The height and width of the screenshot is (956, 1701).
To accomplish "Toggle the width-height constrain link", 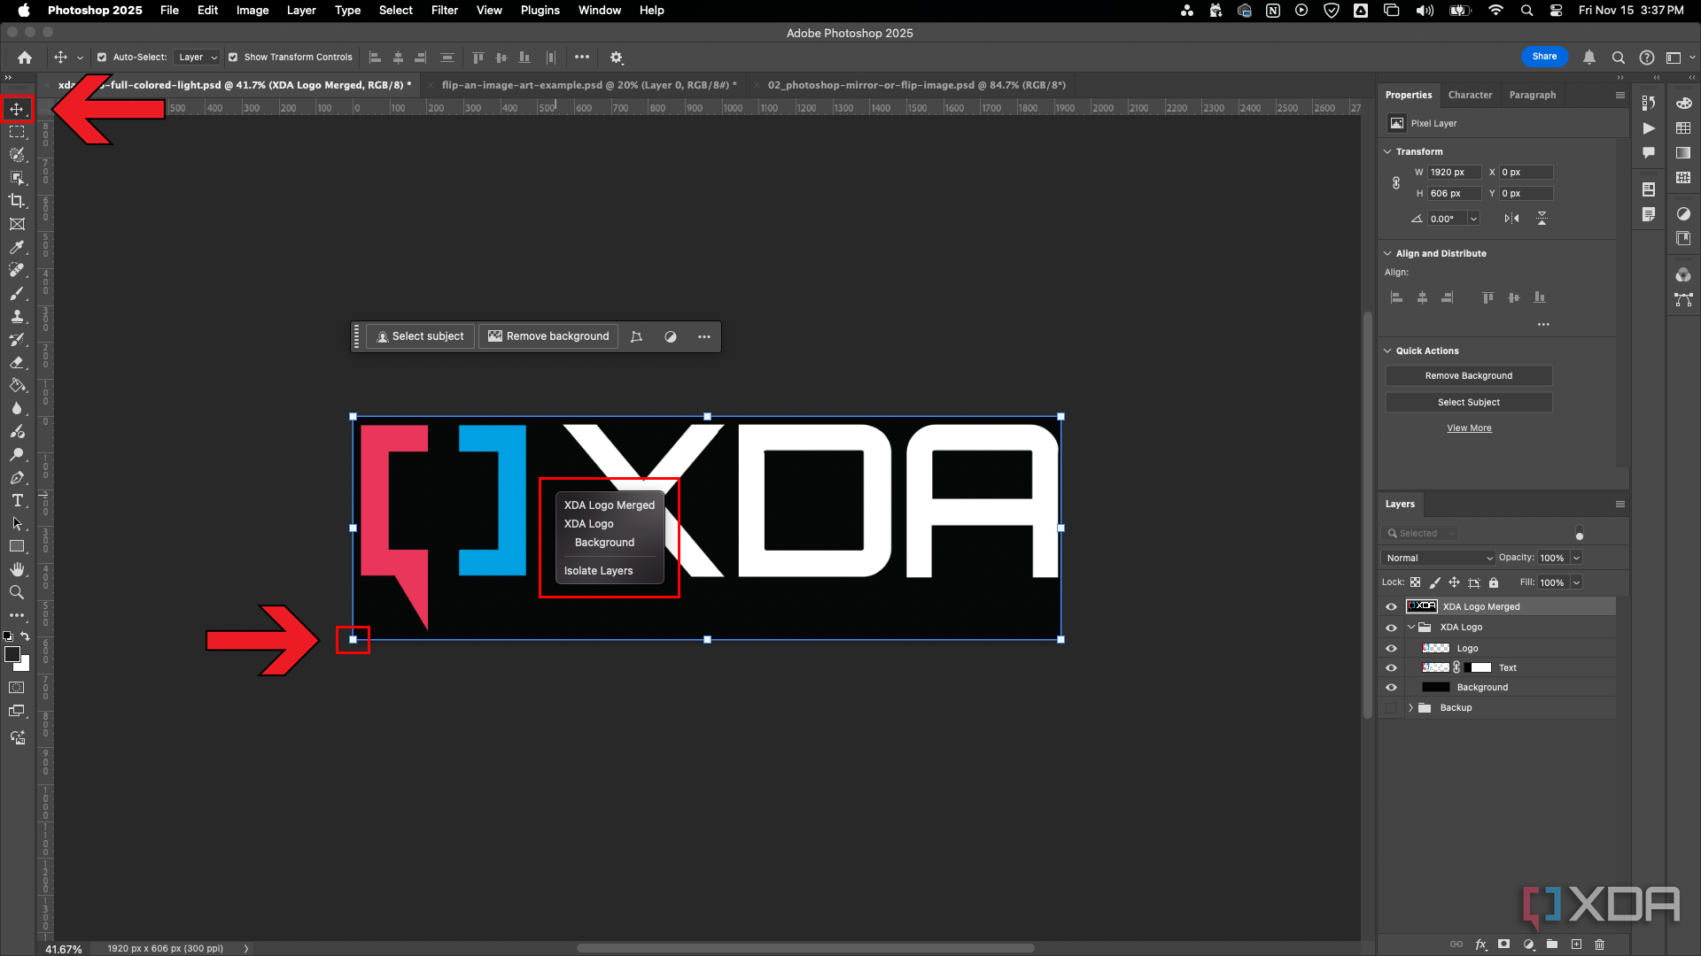I will click(x=1396, y=183).
